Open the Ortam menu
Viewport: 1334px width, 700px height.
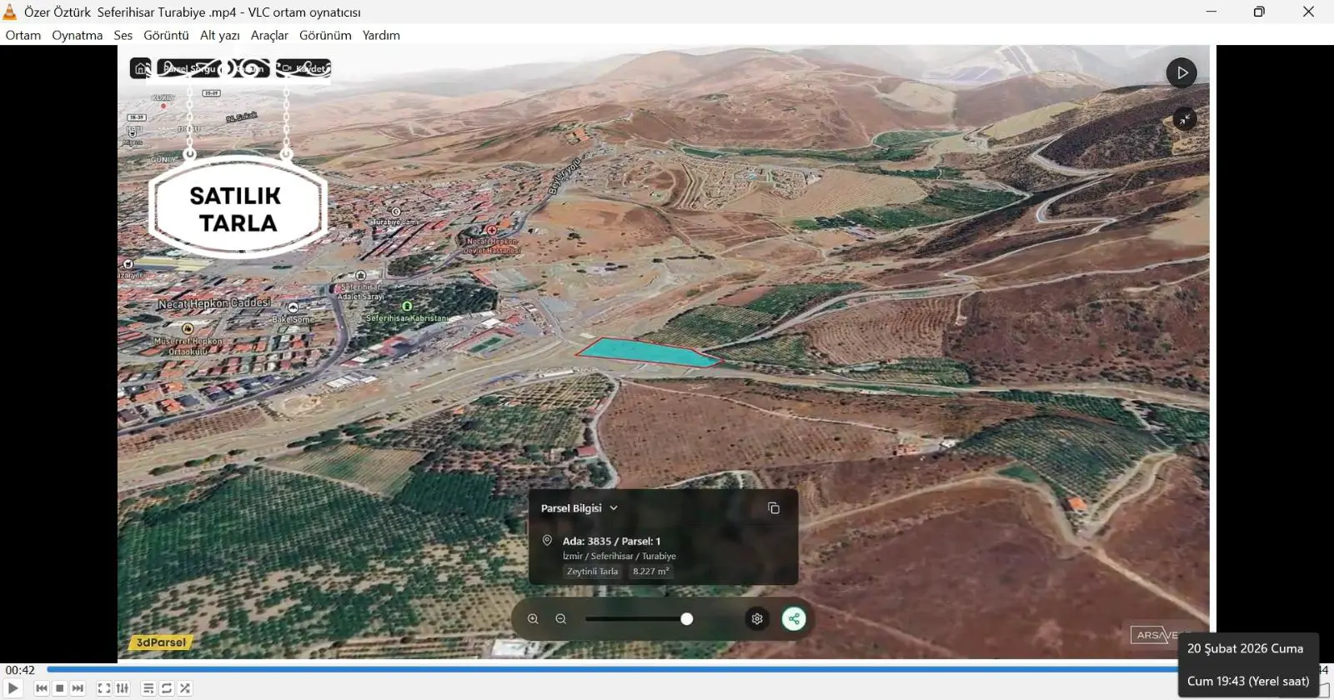coord(23,35)
